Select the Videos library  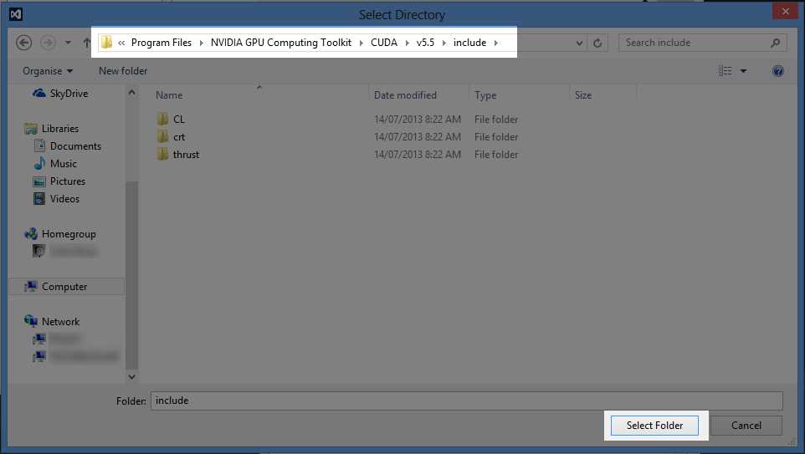[x=64, y=198]
